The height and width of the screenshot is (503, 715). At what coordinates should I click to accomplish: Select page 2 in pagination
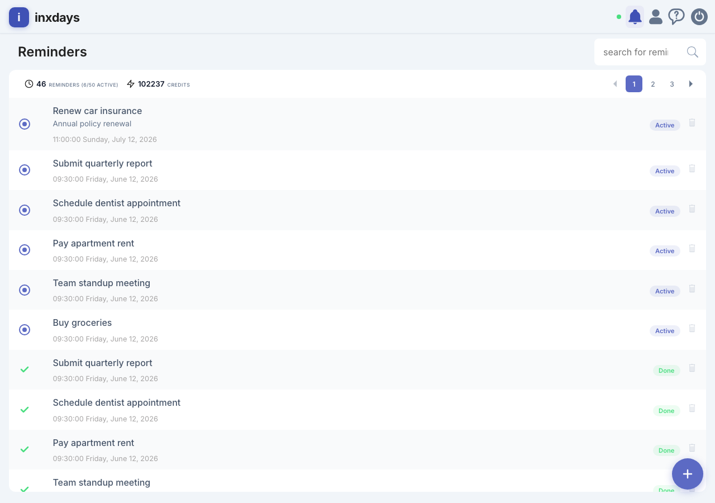click(653, 84)
